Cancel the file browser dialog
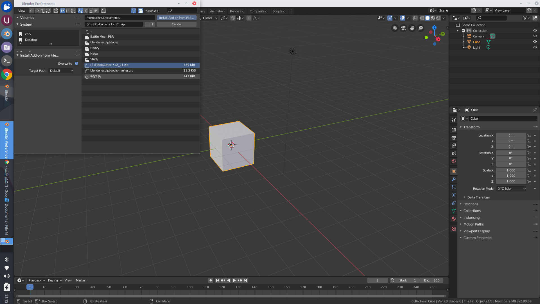 [177, 24]
